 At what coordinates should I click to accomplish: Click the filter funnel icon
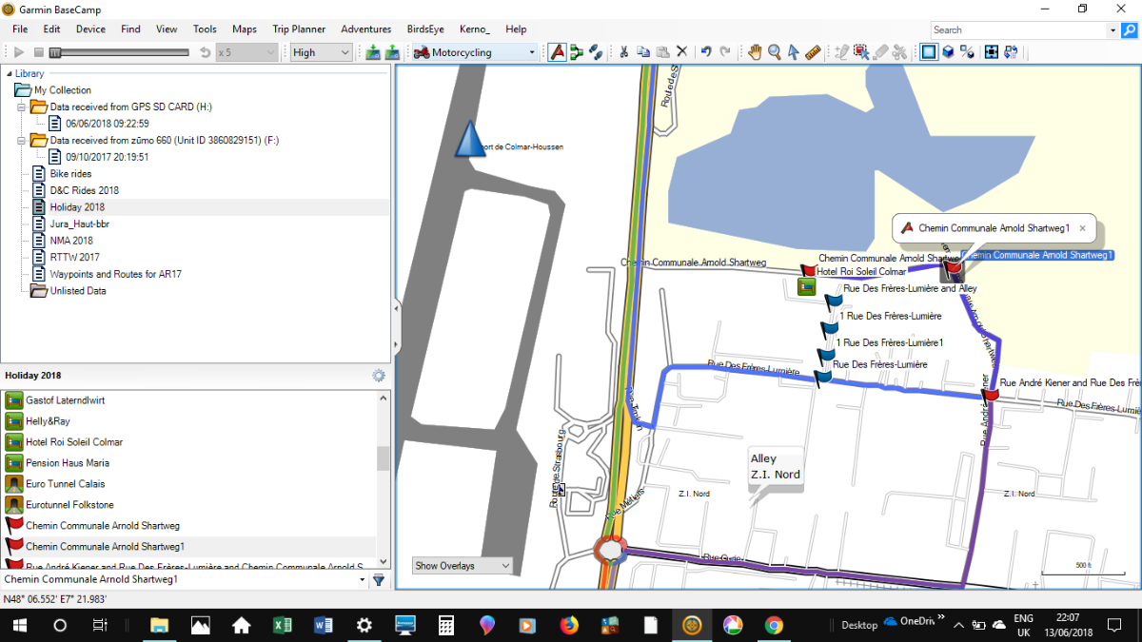pyautogui.click(x=379, y=579)
